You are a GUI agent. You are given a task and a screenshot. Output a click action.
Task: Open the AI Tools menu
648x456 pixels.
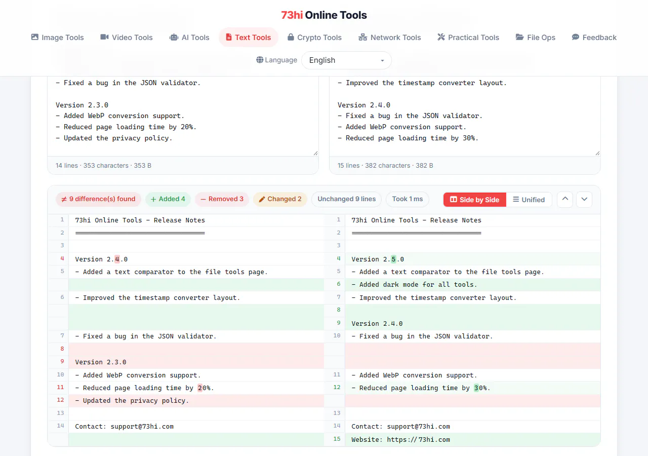[189, 37]
